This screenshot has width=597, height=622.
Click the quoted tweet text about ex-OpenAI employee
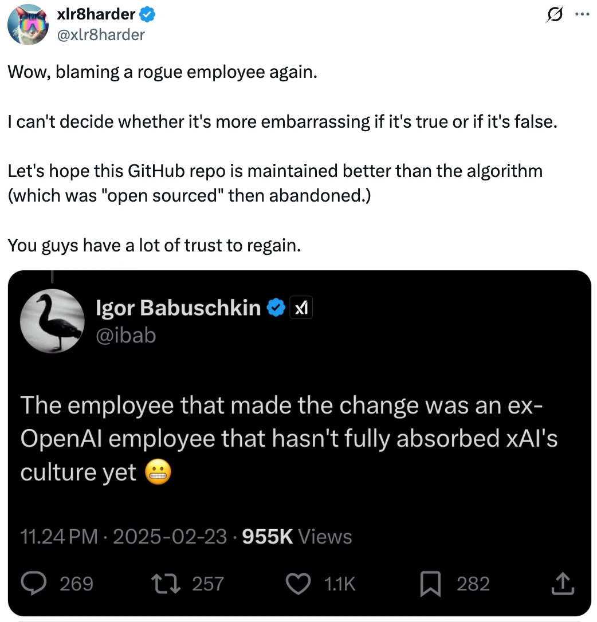coord(289,439)
